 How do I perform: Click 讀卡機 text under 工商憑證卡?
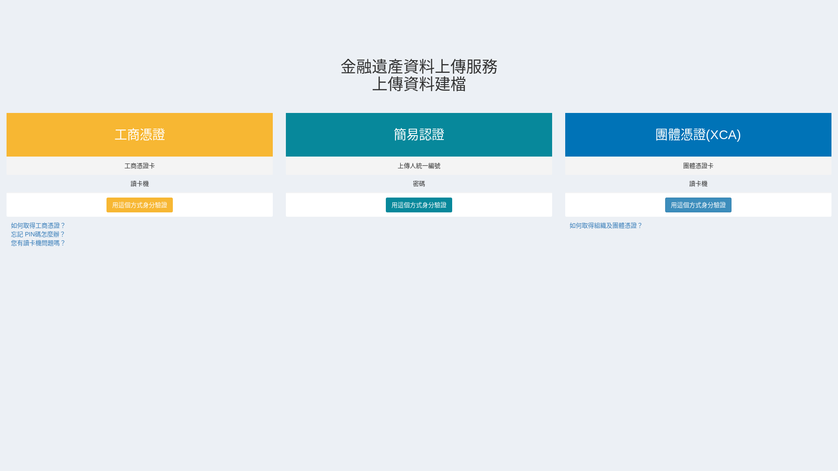point(140,184)
